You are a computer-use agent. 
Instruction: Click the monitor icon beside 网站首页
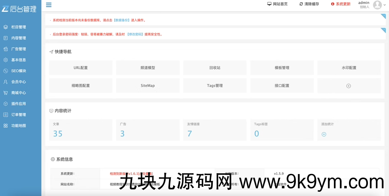coord(269,4)
